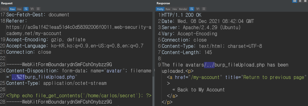Open Hex tab in Request panel
The height and width of the screenshot is (106, 308).
[x=19, y=9]
